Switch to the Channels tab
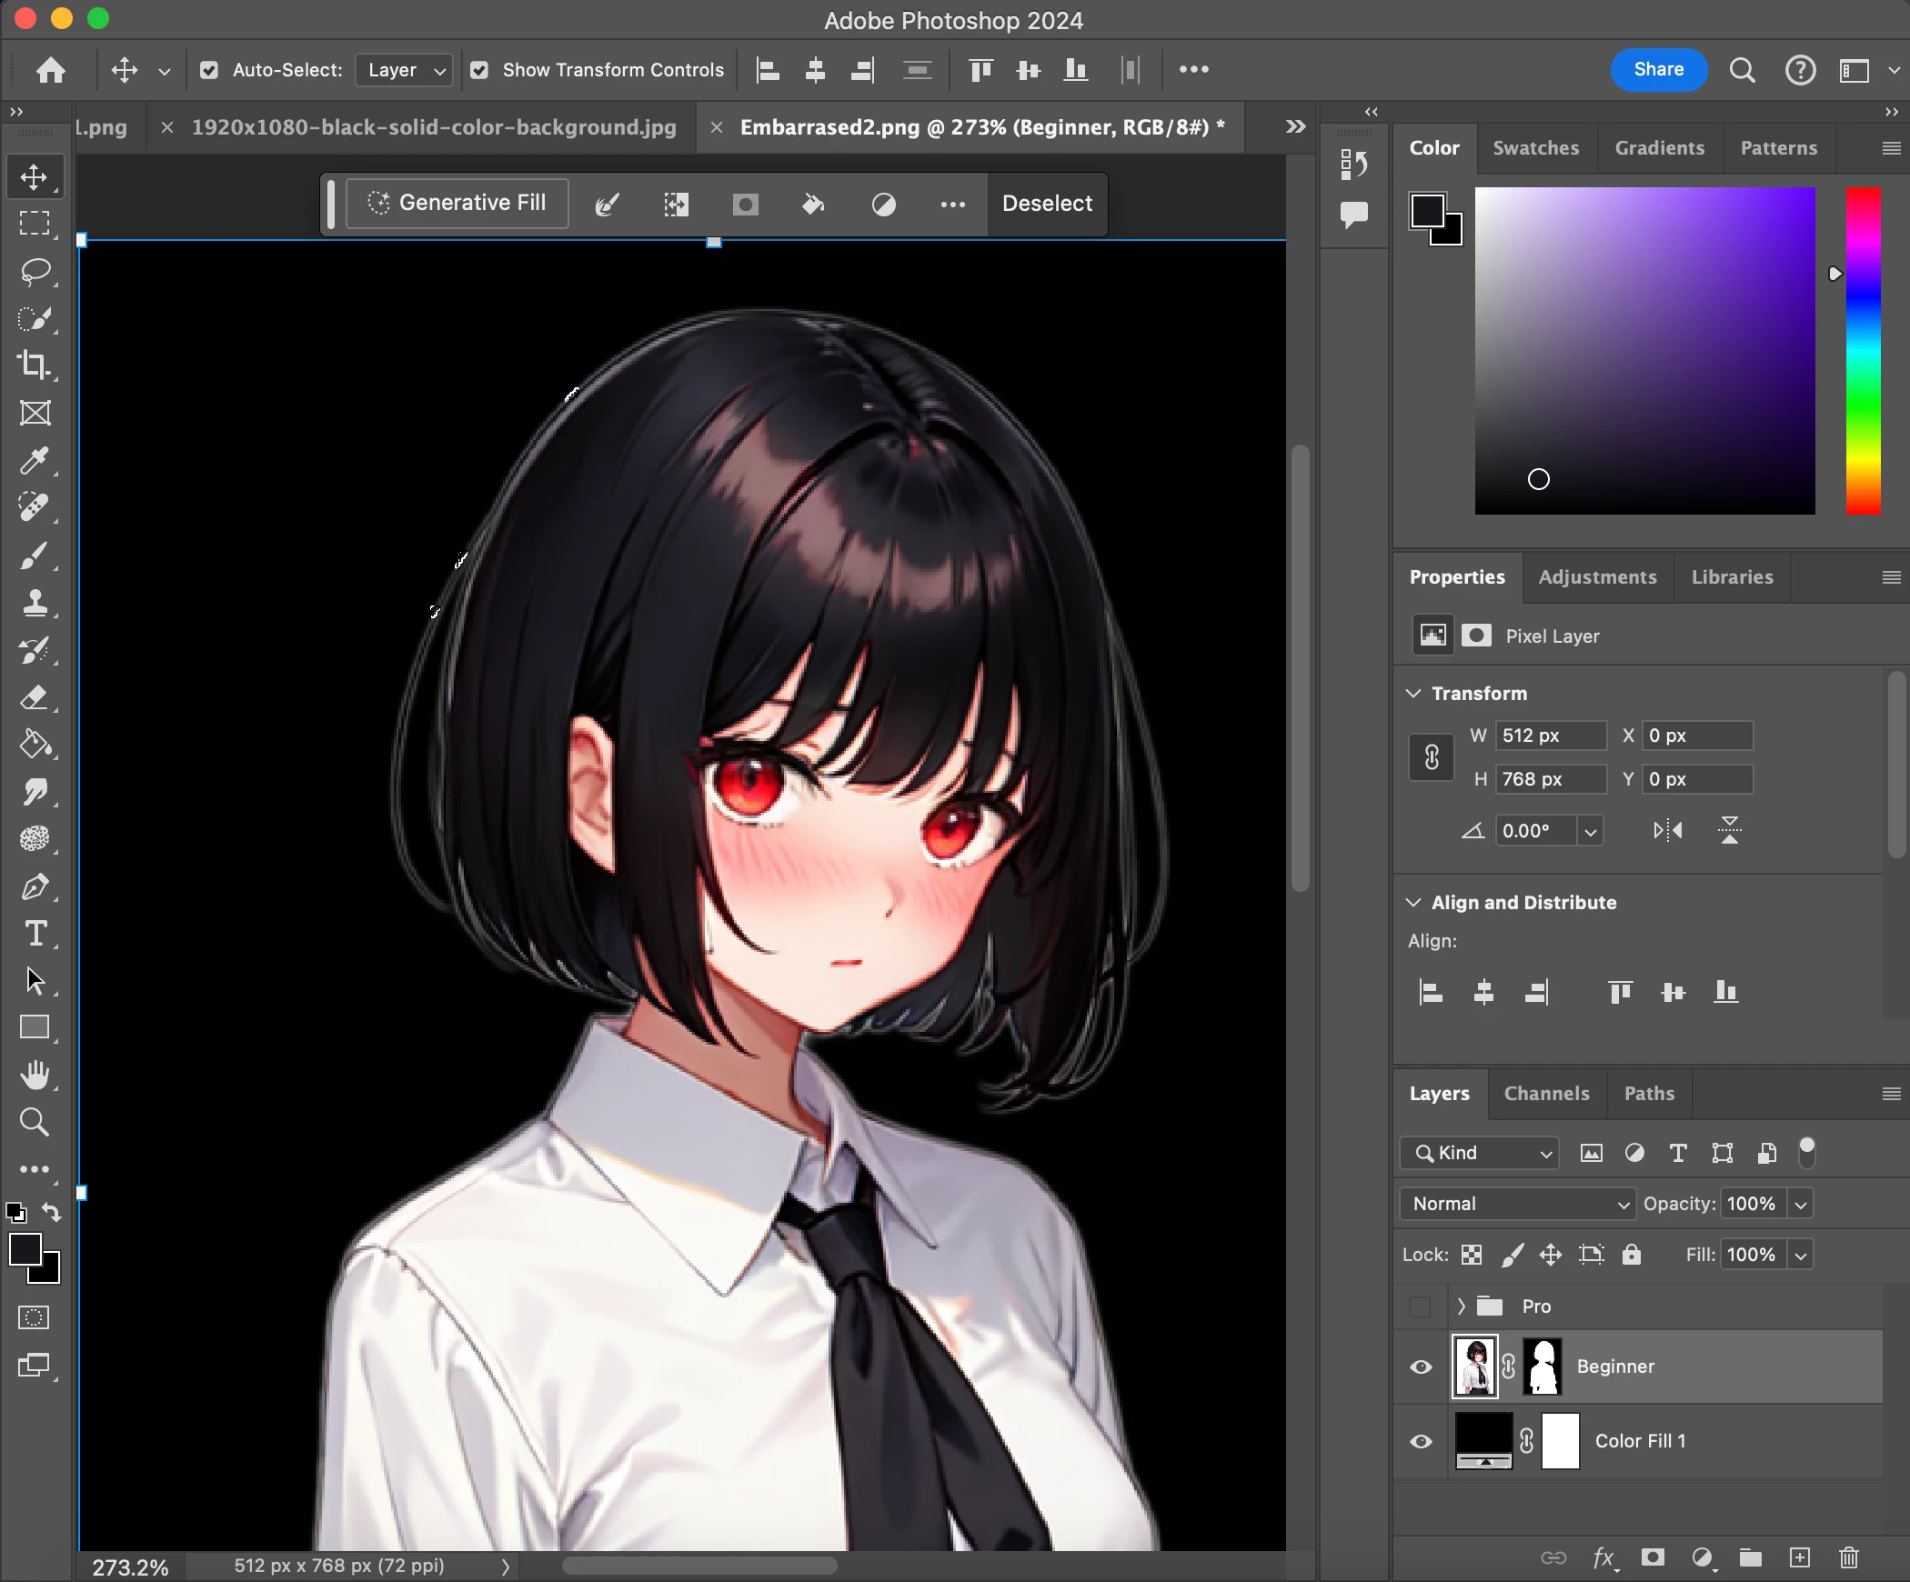The height and width of the screenshot is (1582, 1910). pyautogui.click(x=1546, y=1093)
